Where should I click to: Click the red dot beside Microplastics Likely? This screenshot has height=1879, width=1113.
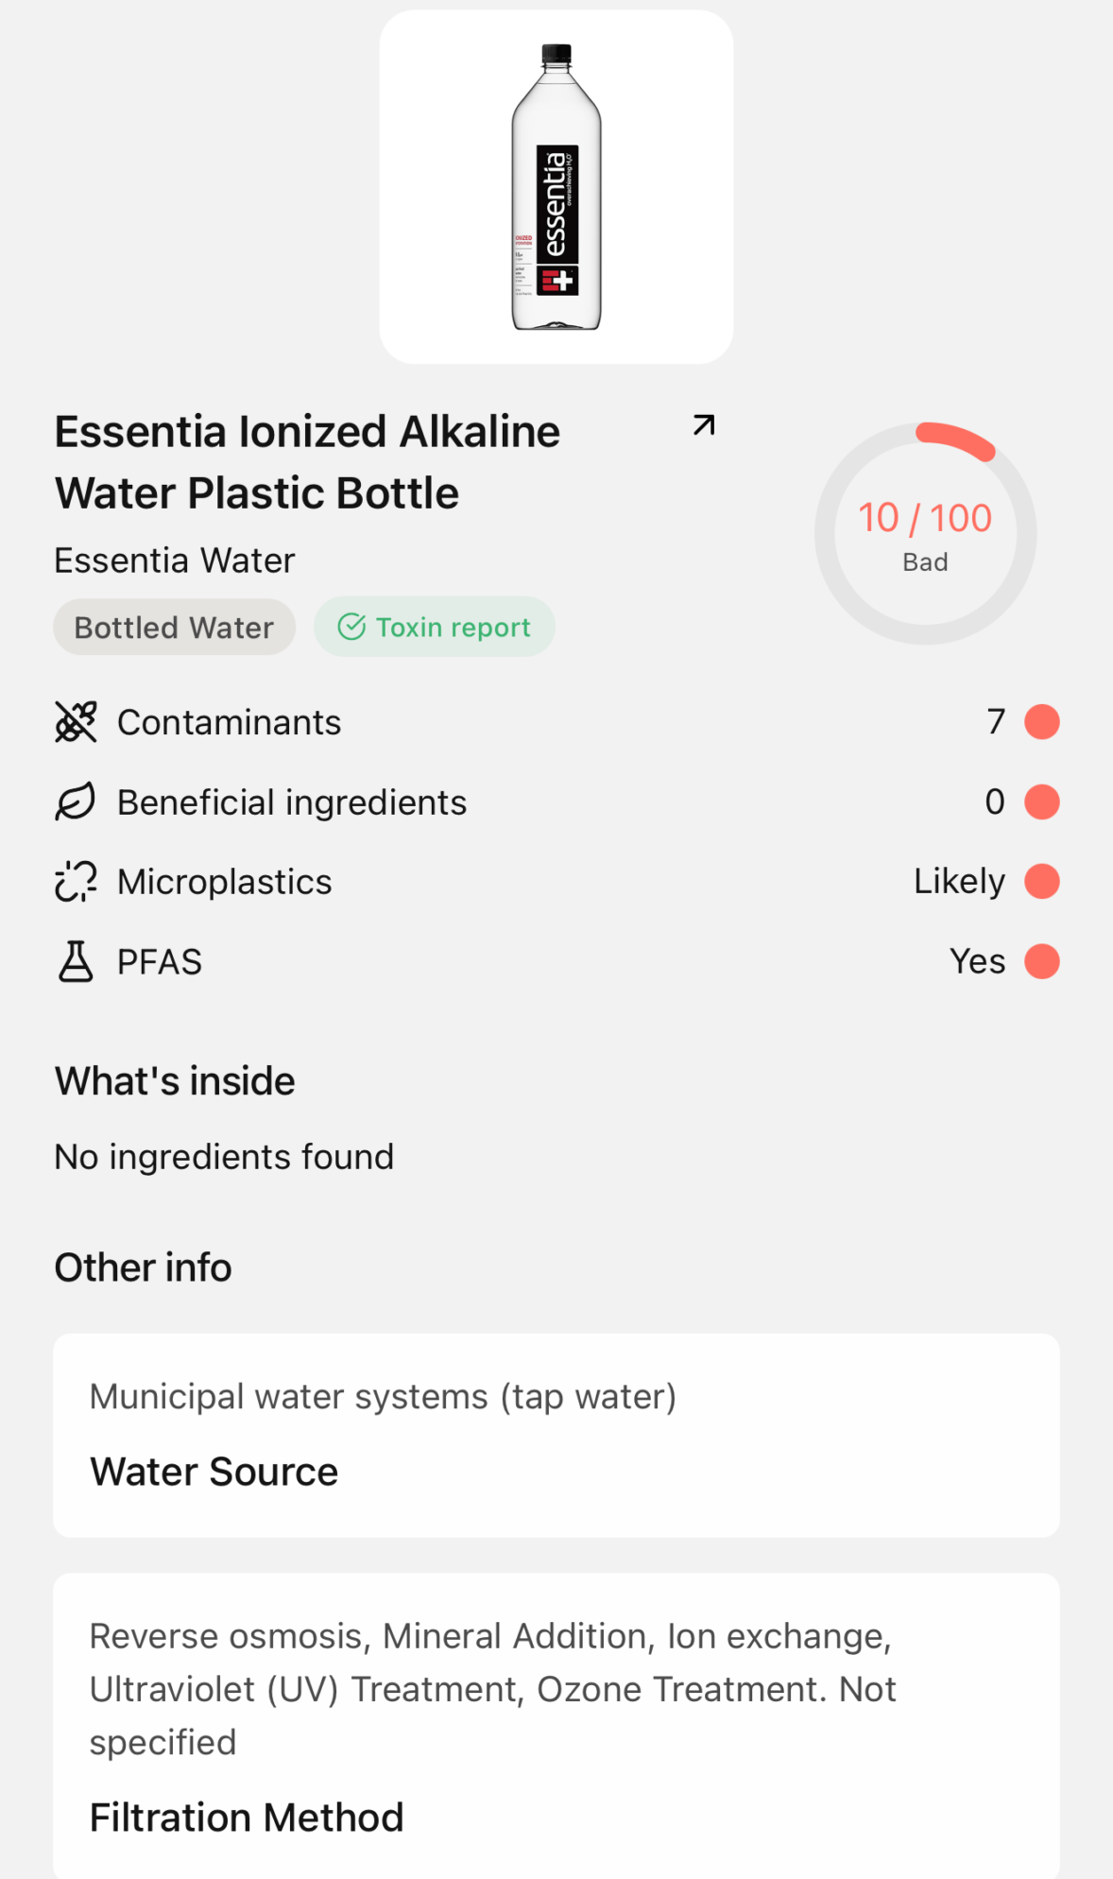1041,882
